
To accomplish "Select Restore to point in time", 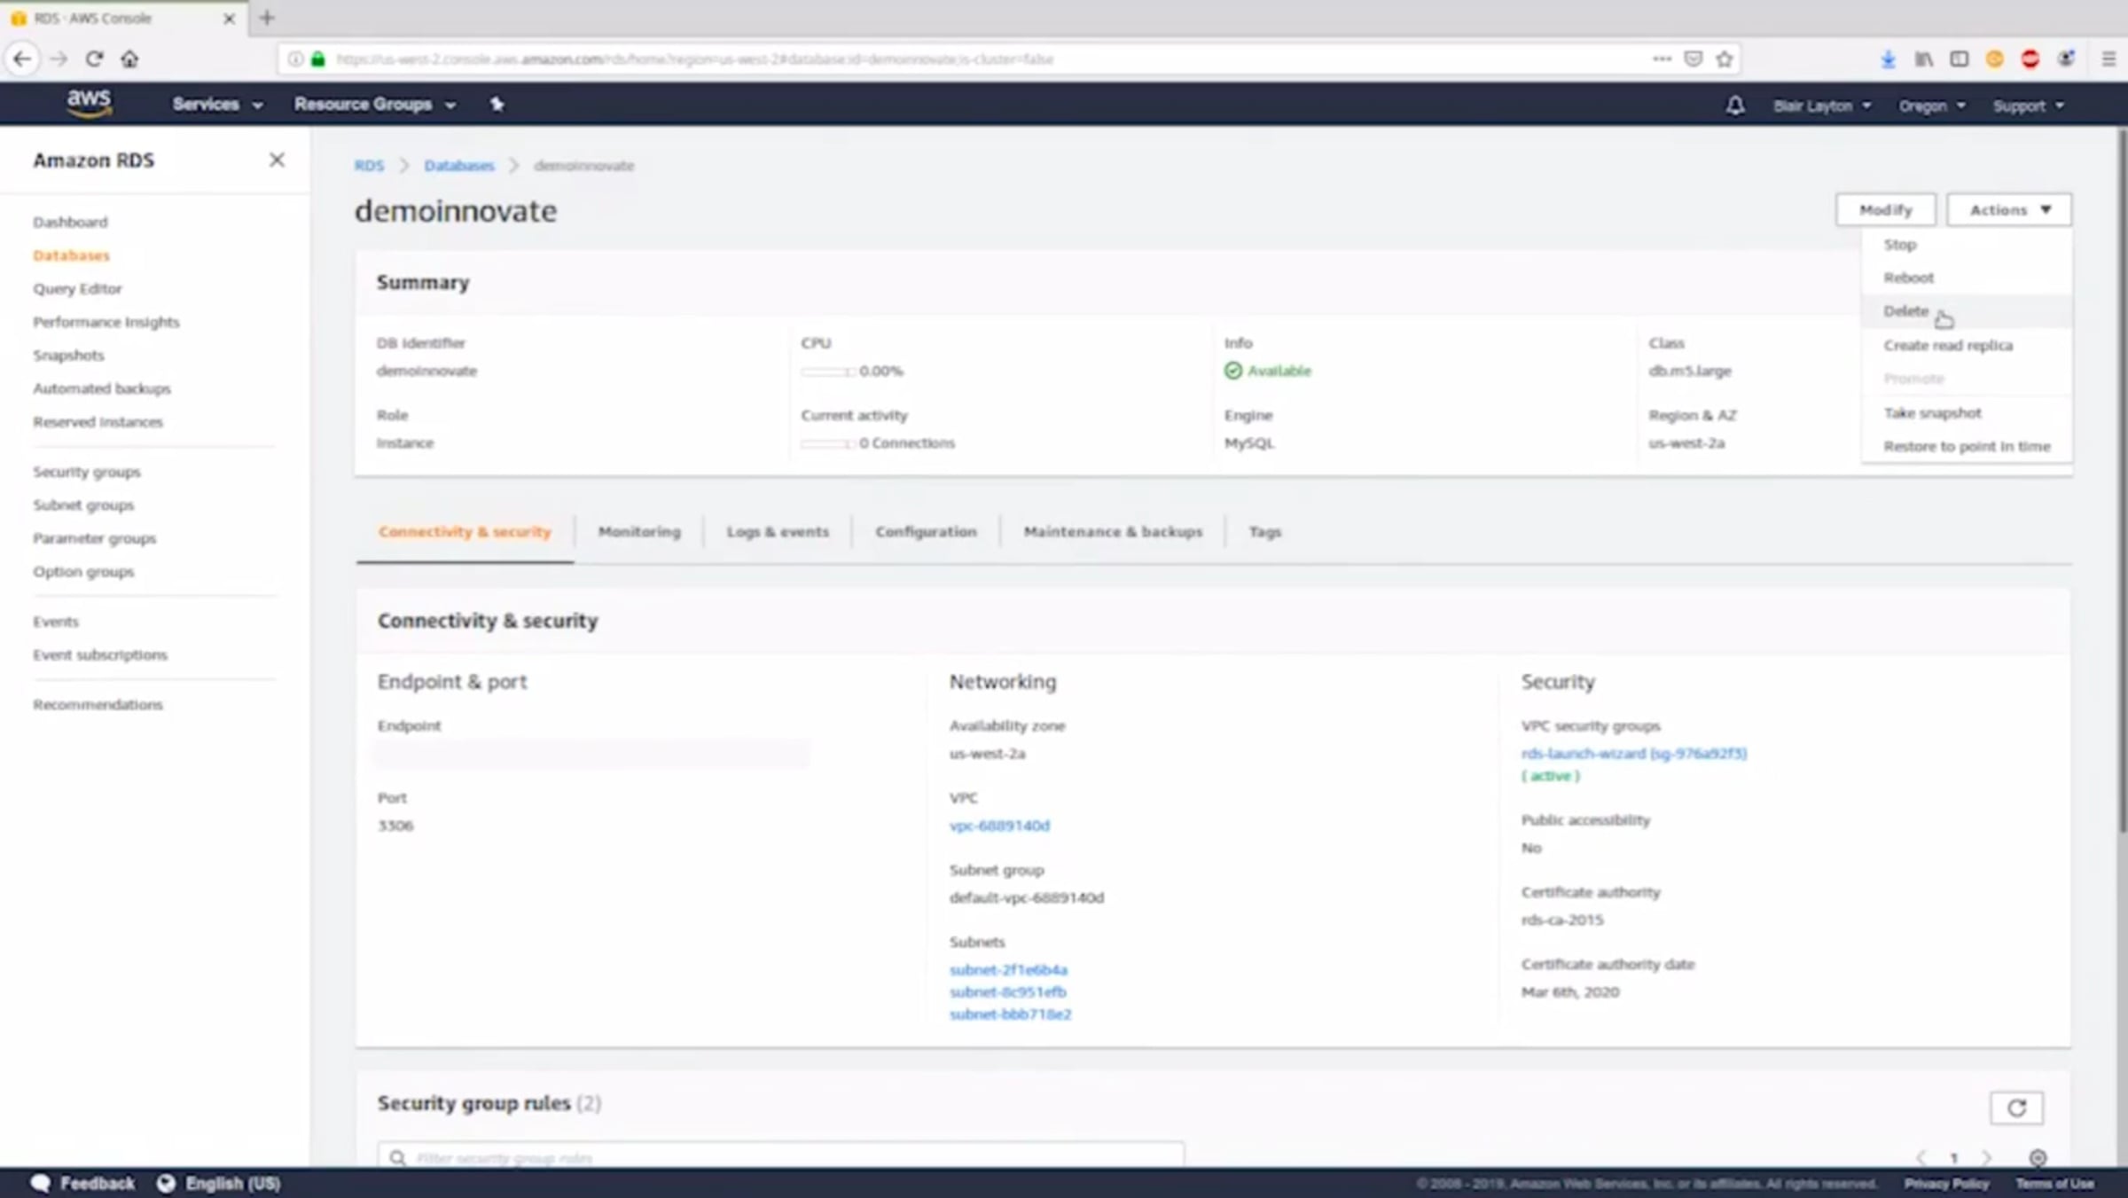I will [x=1967, y=446].
